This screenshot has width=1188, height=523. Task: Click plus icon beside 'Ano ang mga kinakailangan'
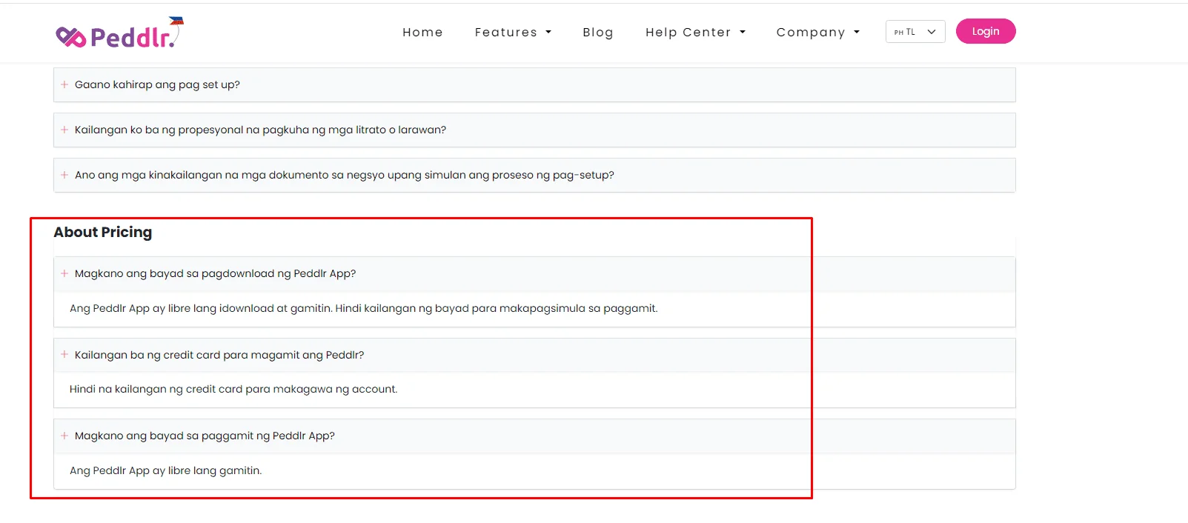tap(64, 175)
